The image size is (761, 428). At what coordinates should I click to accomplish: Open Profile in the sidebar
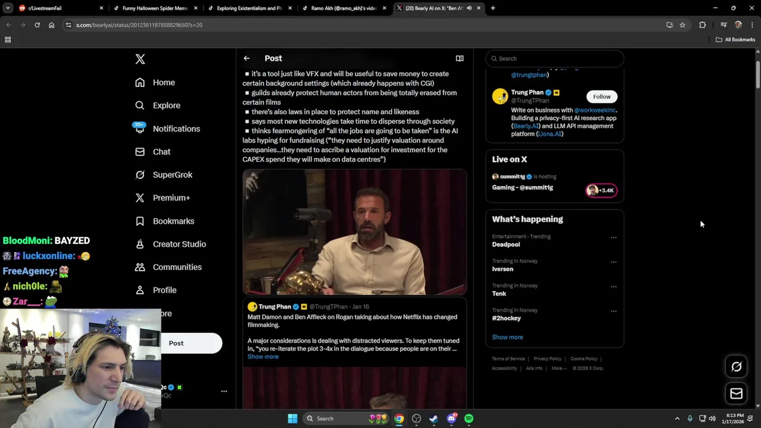tap(156, 290)
